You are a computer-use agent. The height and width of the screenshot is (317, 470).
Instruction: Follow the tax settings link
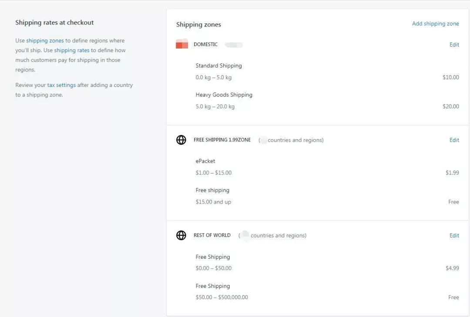tap(61, 85)
